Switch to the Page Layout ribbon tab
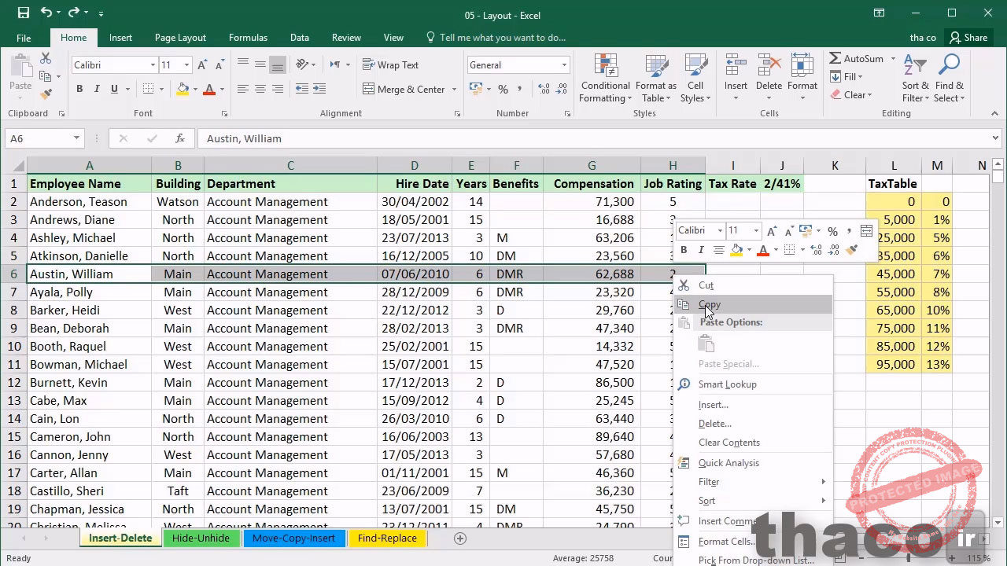 [x=180, y=38]
